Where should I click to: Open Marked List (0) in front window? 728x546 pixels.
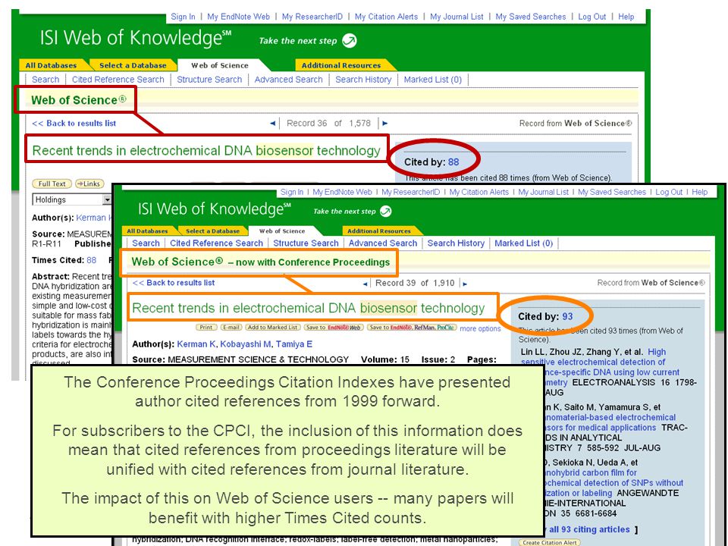pos(524,243)
